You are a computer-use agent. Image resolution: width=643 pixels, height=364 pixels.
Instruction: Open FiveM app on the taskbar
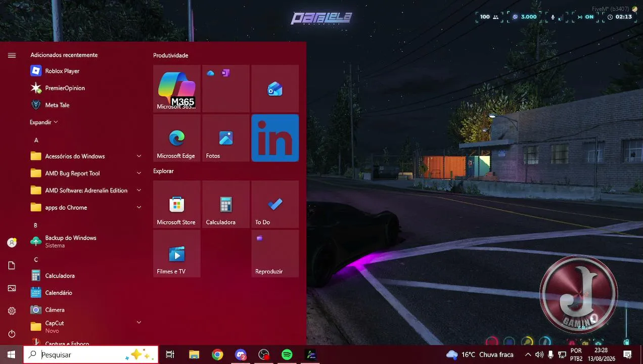(310, 355)
